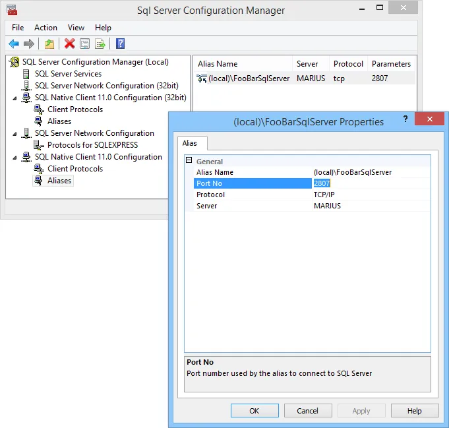Minimize the Sql Server Configuration Manager window

[x=362, y=9]
